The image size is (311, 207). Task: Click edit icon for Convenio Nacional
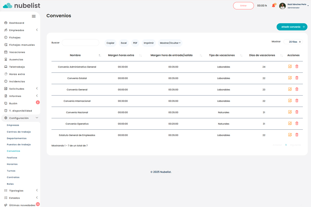[x=290, y=112]
